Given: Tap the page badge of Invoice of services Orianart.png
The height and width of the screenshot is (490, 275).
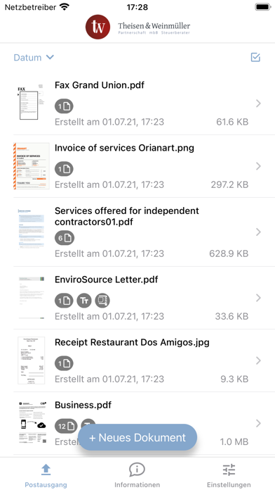Looking at the screenshot, I should [x=64, y=170].
